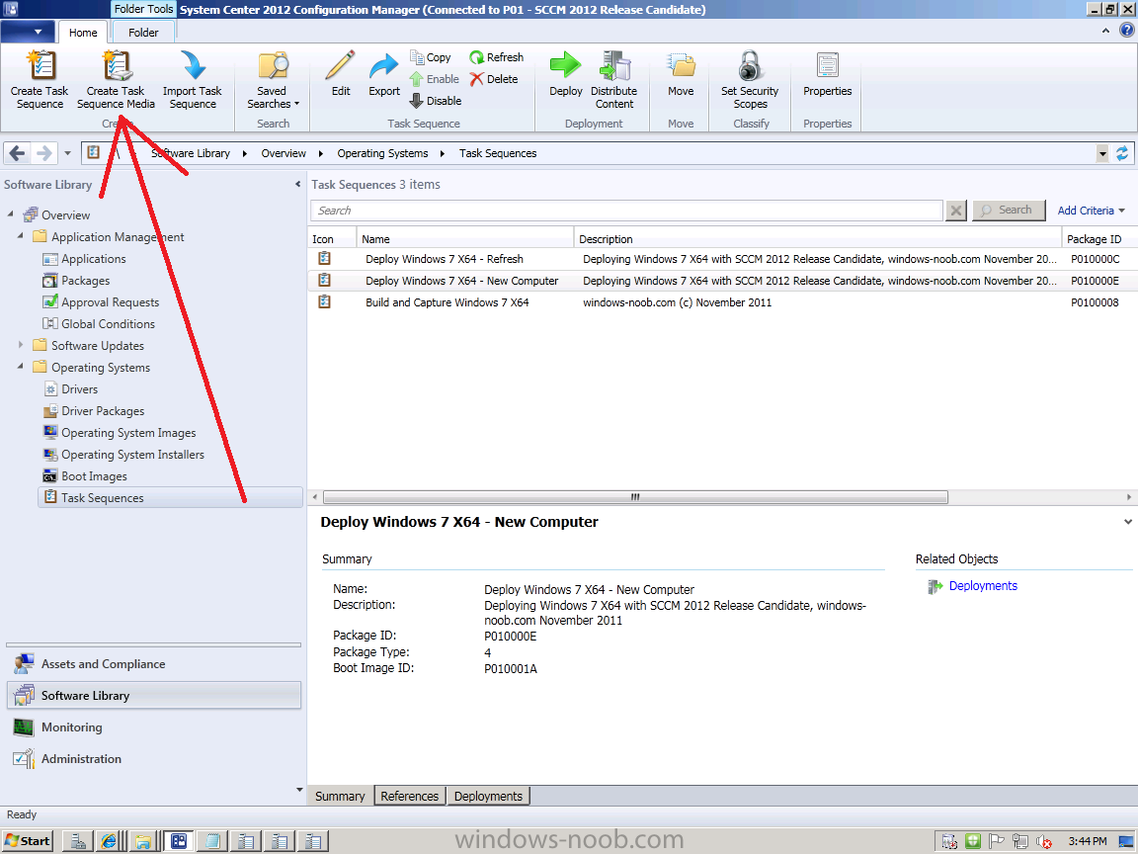The image size is (1138, 854).
Task: Expand the Software Updates folder
Action: [x=21, y=345]
